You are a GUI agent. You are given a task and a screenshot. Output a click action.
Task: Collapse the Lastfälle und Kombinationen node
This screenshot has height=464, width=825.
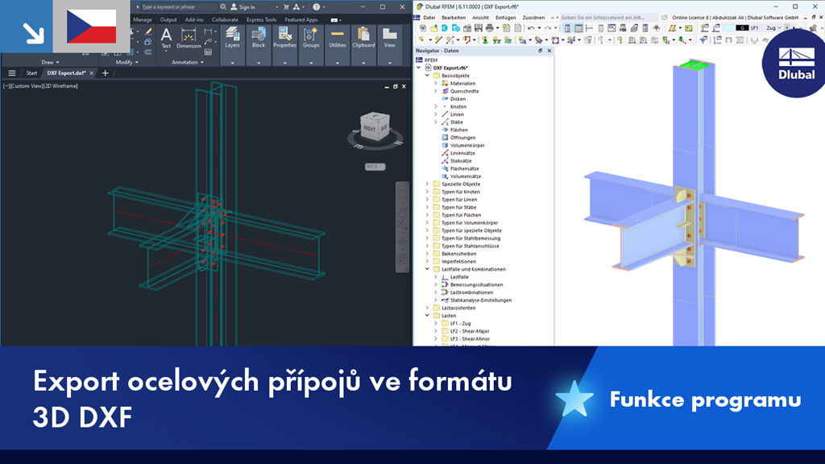[x=427, y=269]
